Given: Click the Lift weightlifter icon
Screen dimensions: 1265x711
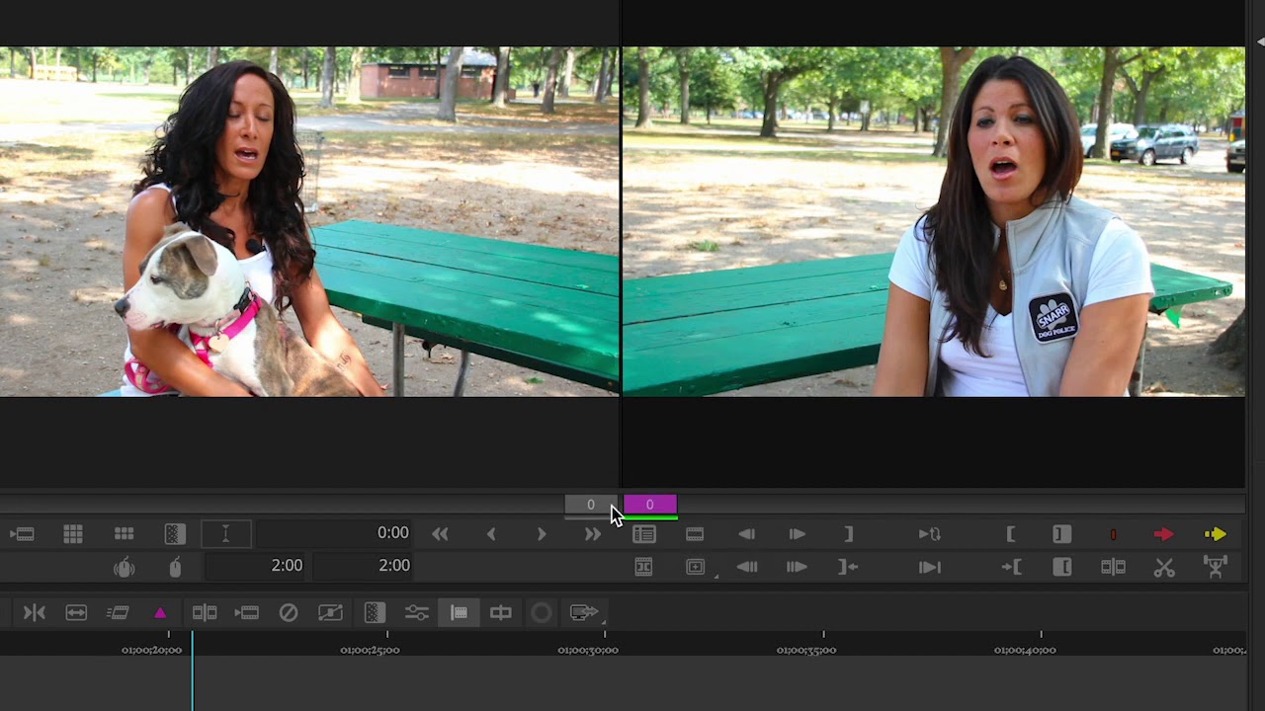Looking at the screenshot, I should tap(1216, 567).
